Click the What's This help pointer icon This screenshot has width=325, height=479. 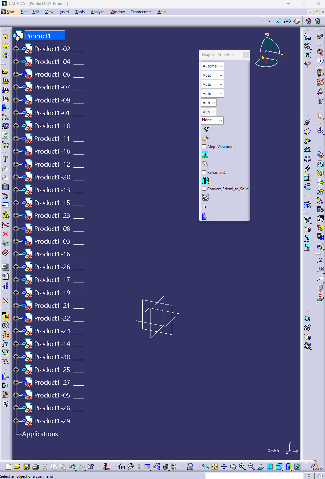point(91,467)
